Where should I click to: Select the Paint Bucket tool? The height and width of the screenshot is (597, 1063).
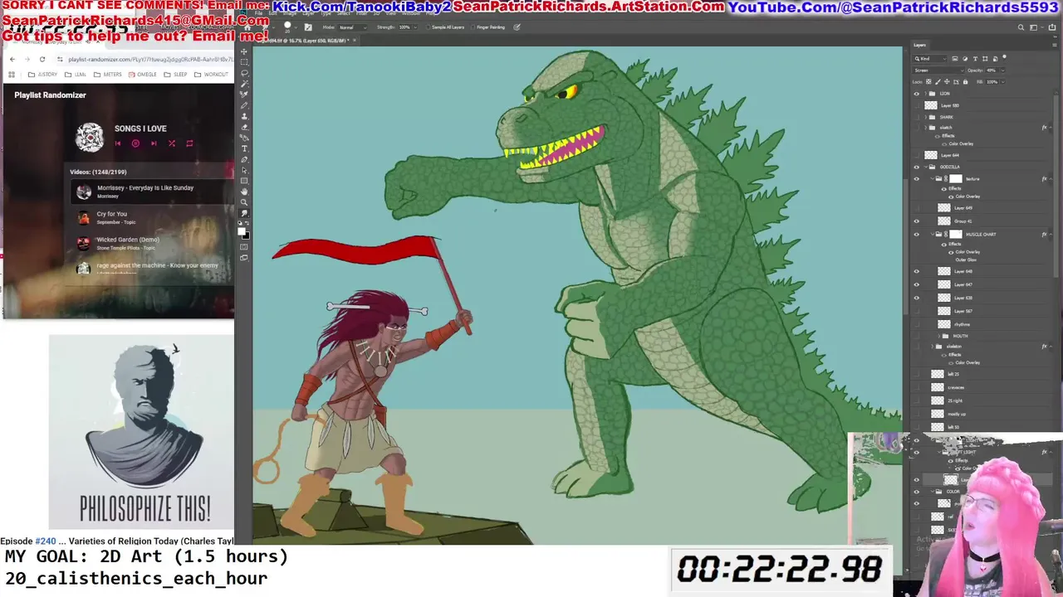(x=244, y=138)
